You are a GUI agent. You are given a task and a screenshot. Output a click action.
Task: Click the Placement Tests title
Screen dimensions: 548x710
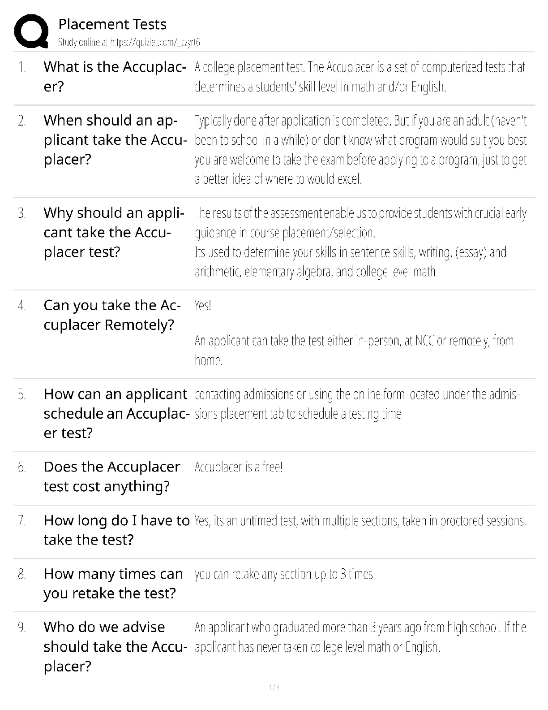(x=112, y=24)
